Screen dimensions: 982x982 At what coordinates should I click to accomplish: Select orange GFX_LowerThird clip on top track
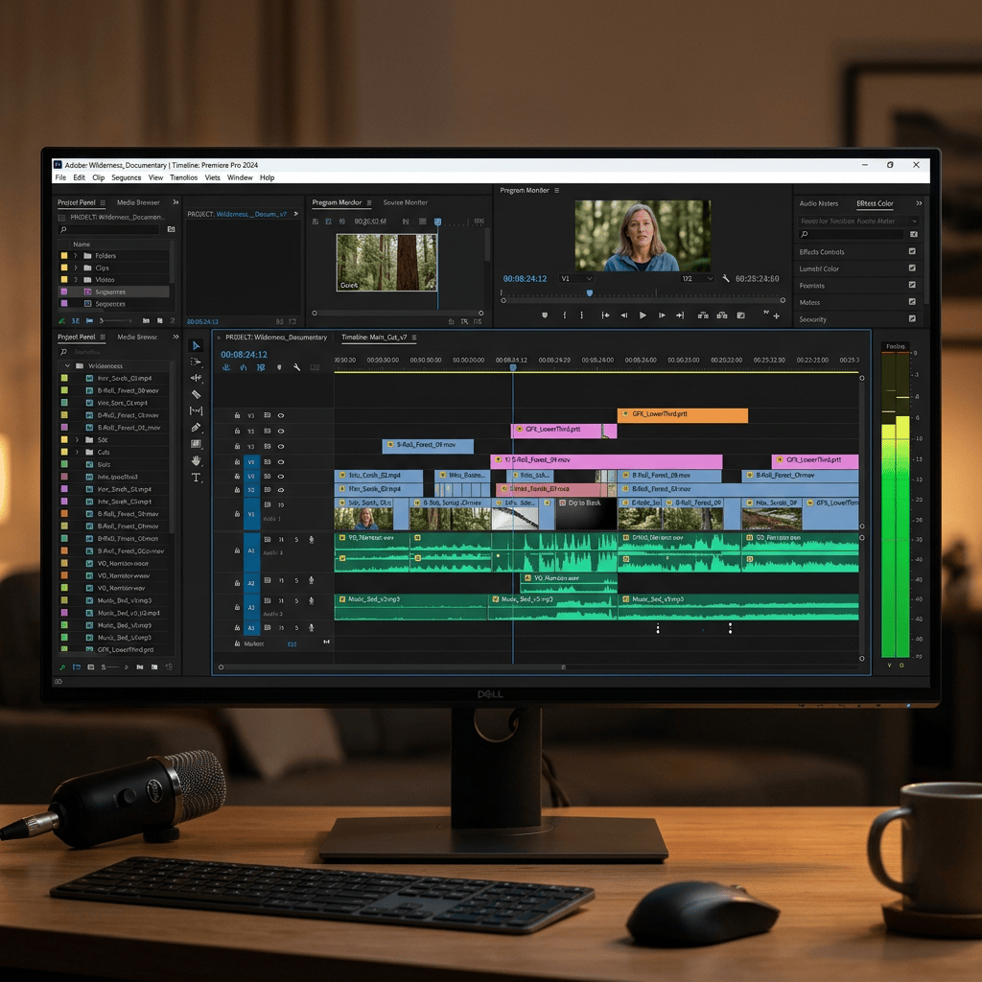click(683, 415)
